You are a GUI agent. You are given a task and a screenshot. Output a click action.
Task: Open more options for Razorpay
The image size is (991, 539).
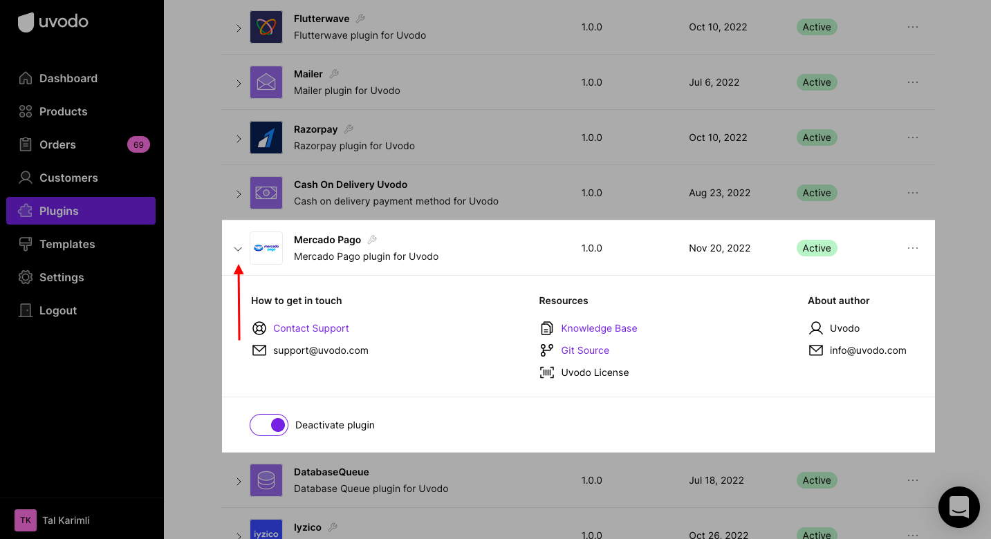913,138
